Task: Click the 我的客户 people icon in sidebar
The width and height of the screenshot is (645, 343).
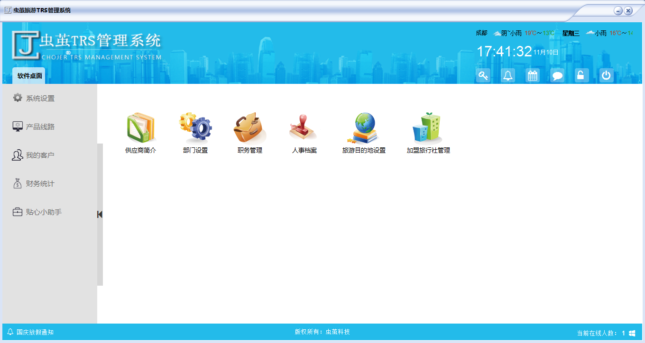Action: (x=18, y=155)
